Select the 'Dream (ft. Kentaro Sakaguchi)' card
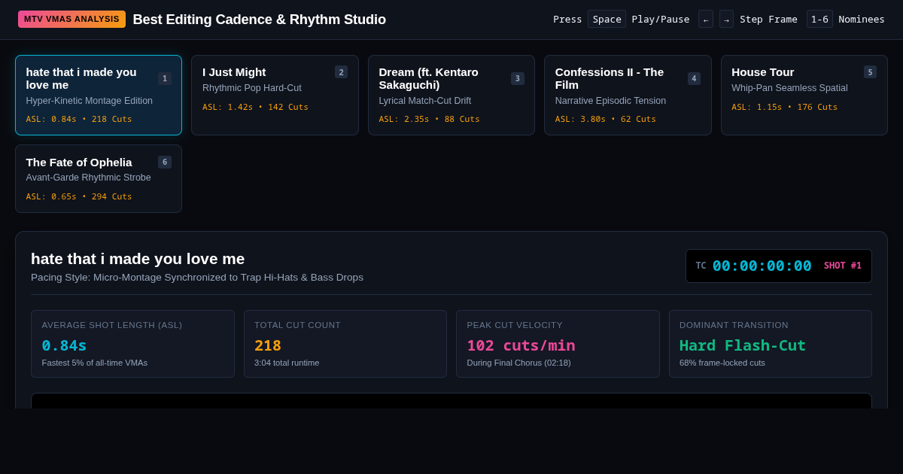Image resolution: width=903 pixels, height=474 pixels. click(x=451, y=95)
